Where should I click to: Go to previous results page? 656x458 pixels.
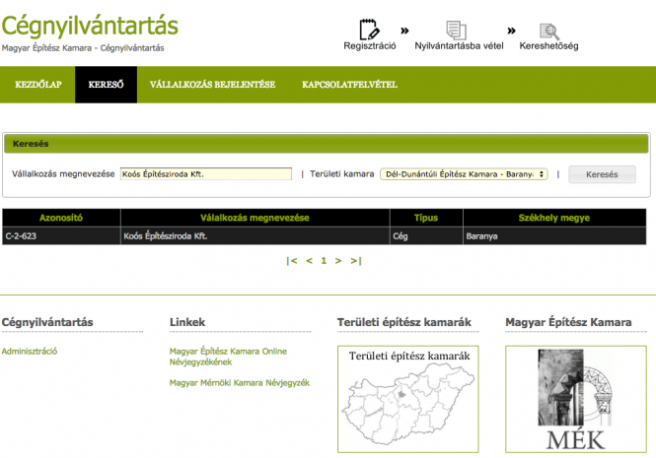[309, 261]
